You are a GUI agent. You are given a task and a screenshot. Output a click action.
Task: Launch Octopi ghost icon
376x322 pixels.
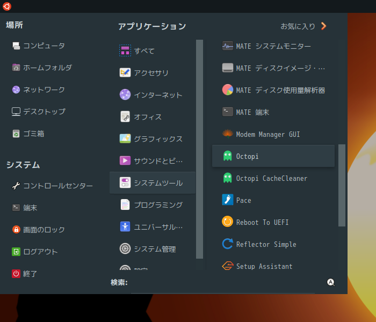[228, 156]
